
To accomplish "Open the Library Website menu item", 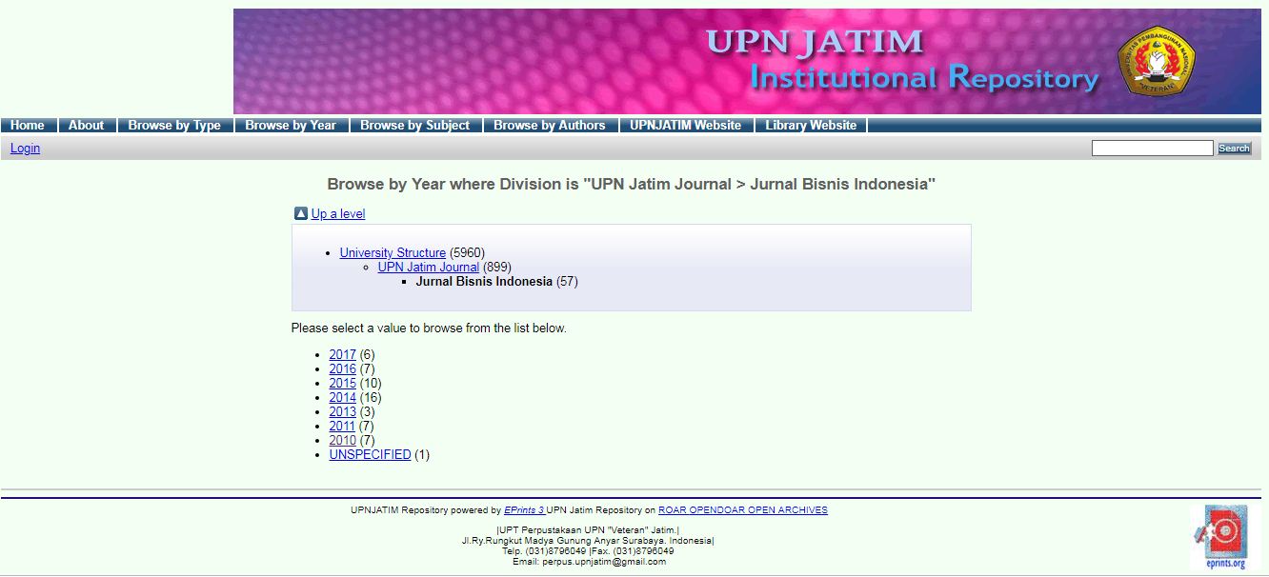I will [x=811, y=126].
